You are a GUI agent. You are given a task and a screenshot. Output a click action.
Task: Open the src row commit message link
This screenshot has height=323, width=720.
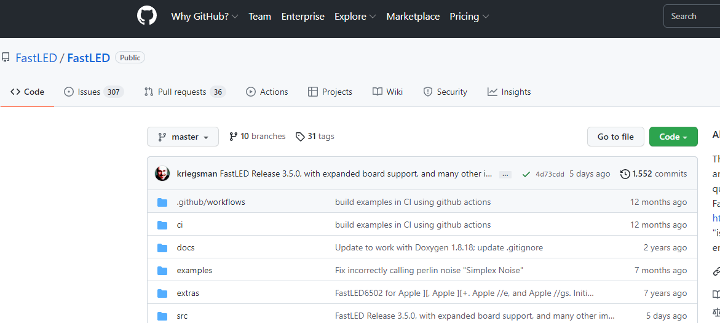475,316
